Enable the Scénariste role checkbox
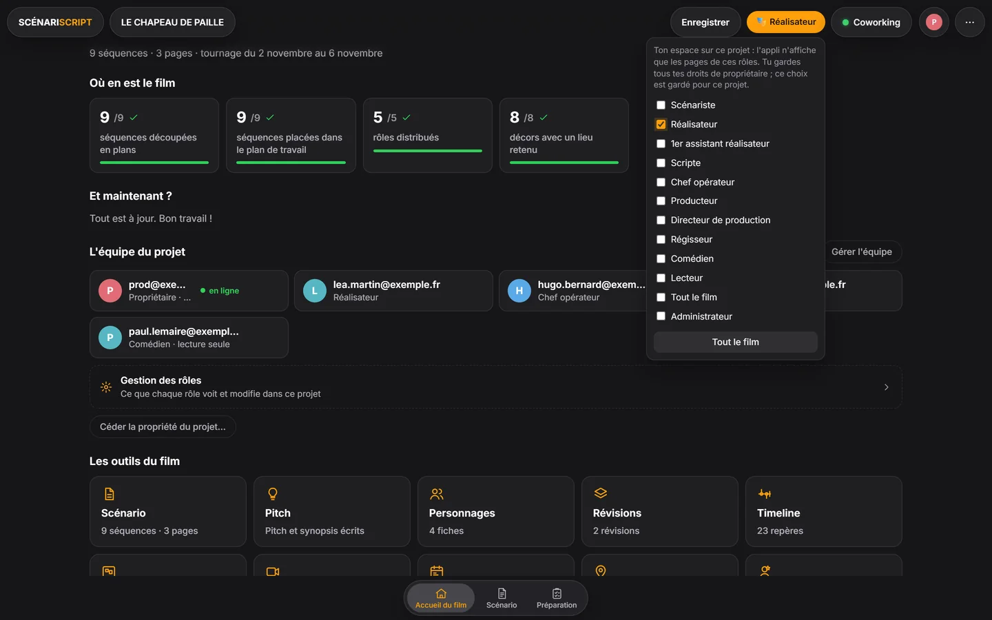The image size is (992, 620). coord(661,105)
